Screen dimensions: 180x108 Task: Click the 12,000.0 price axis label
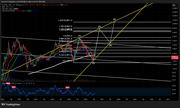click(x=175, y=20)
